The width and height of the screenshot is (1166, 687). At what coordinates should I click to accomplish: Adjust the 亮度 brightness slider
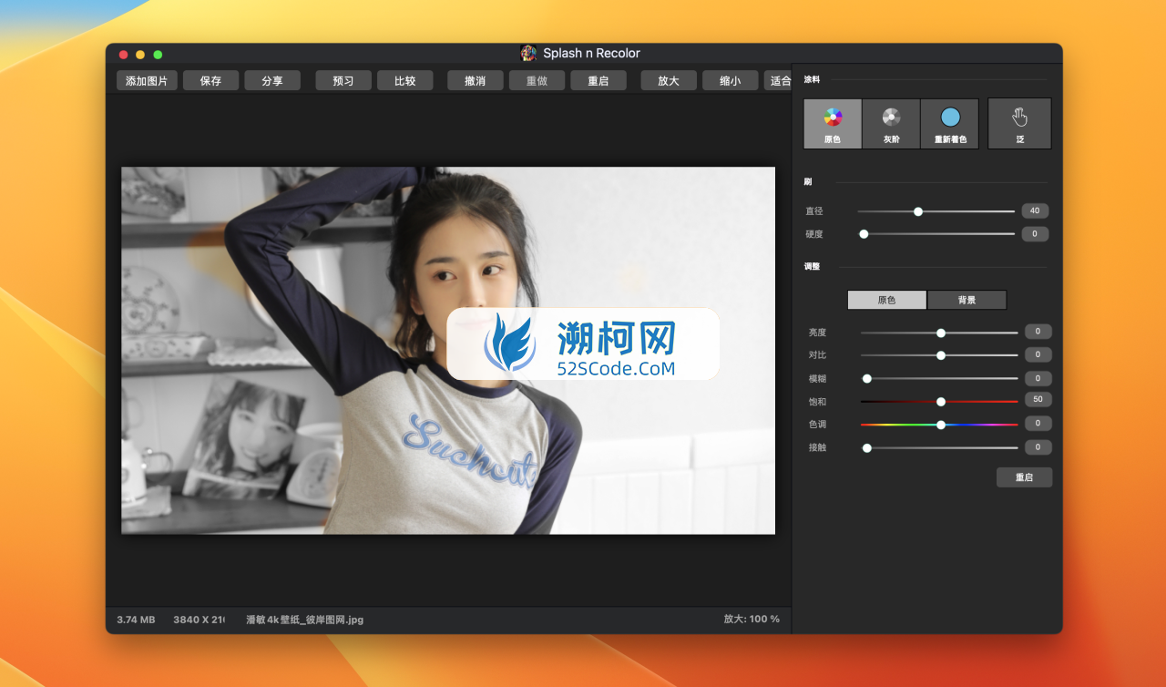pyautogui.click(x=939, y=333)
